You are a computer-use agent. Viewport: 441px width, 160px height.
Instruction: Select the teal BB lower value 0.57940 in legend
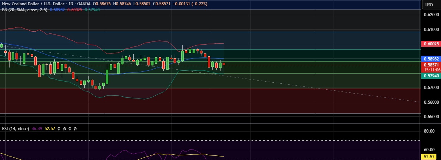(85, 9)
